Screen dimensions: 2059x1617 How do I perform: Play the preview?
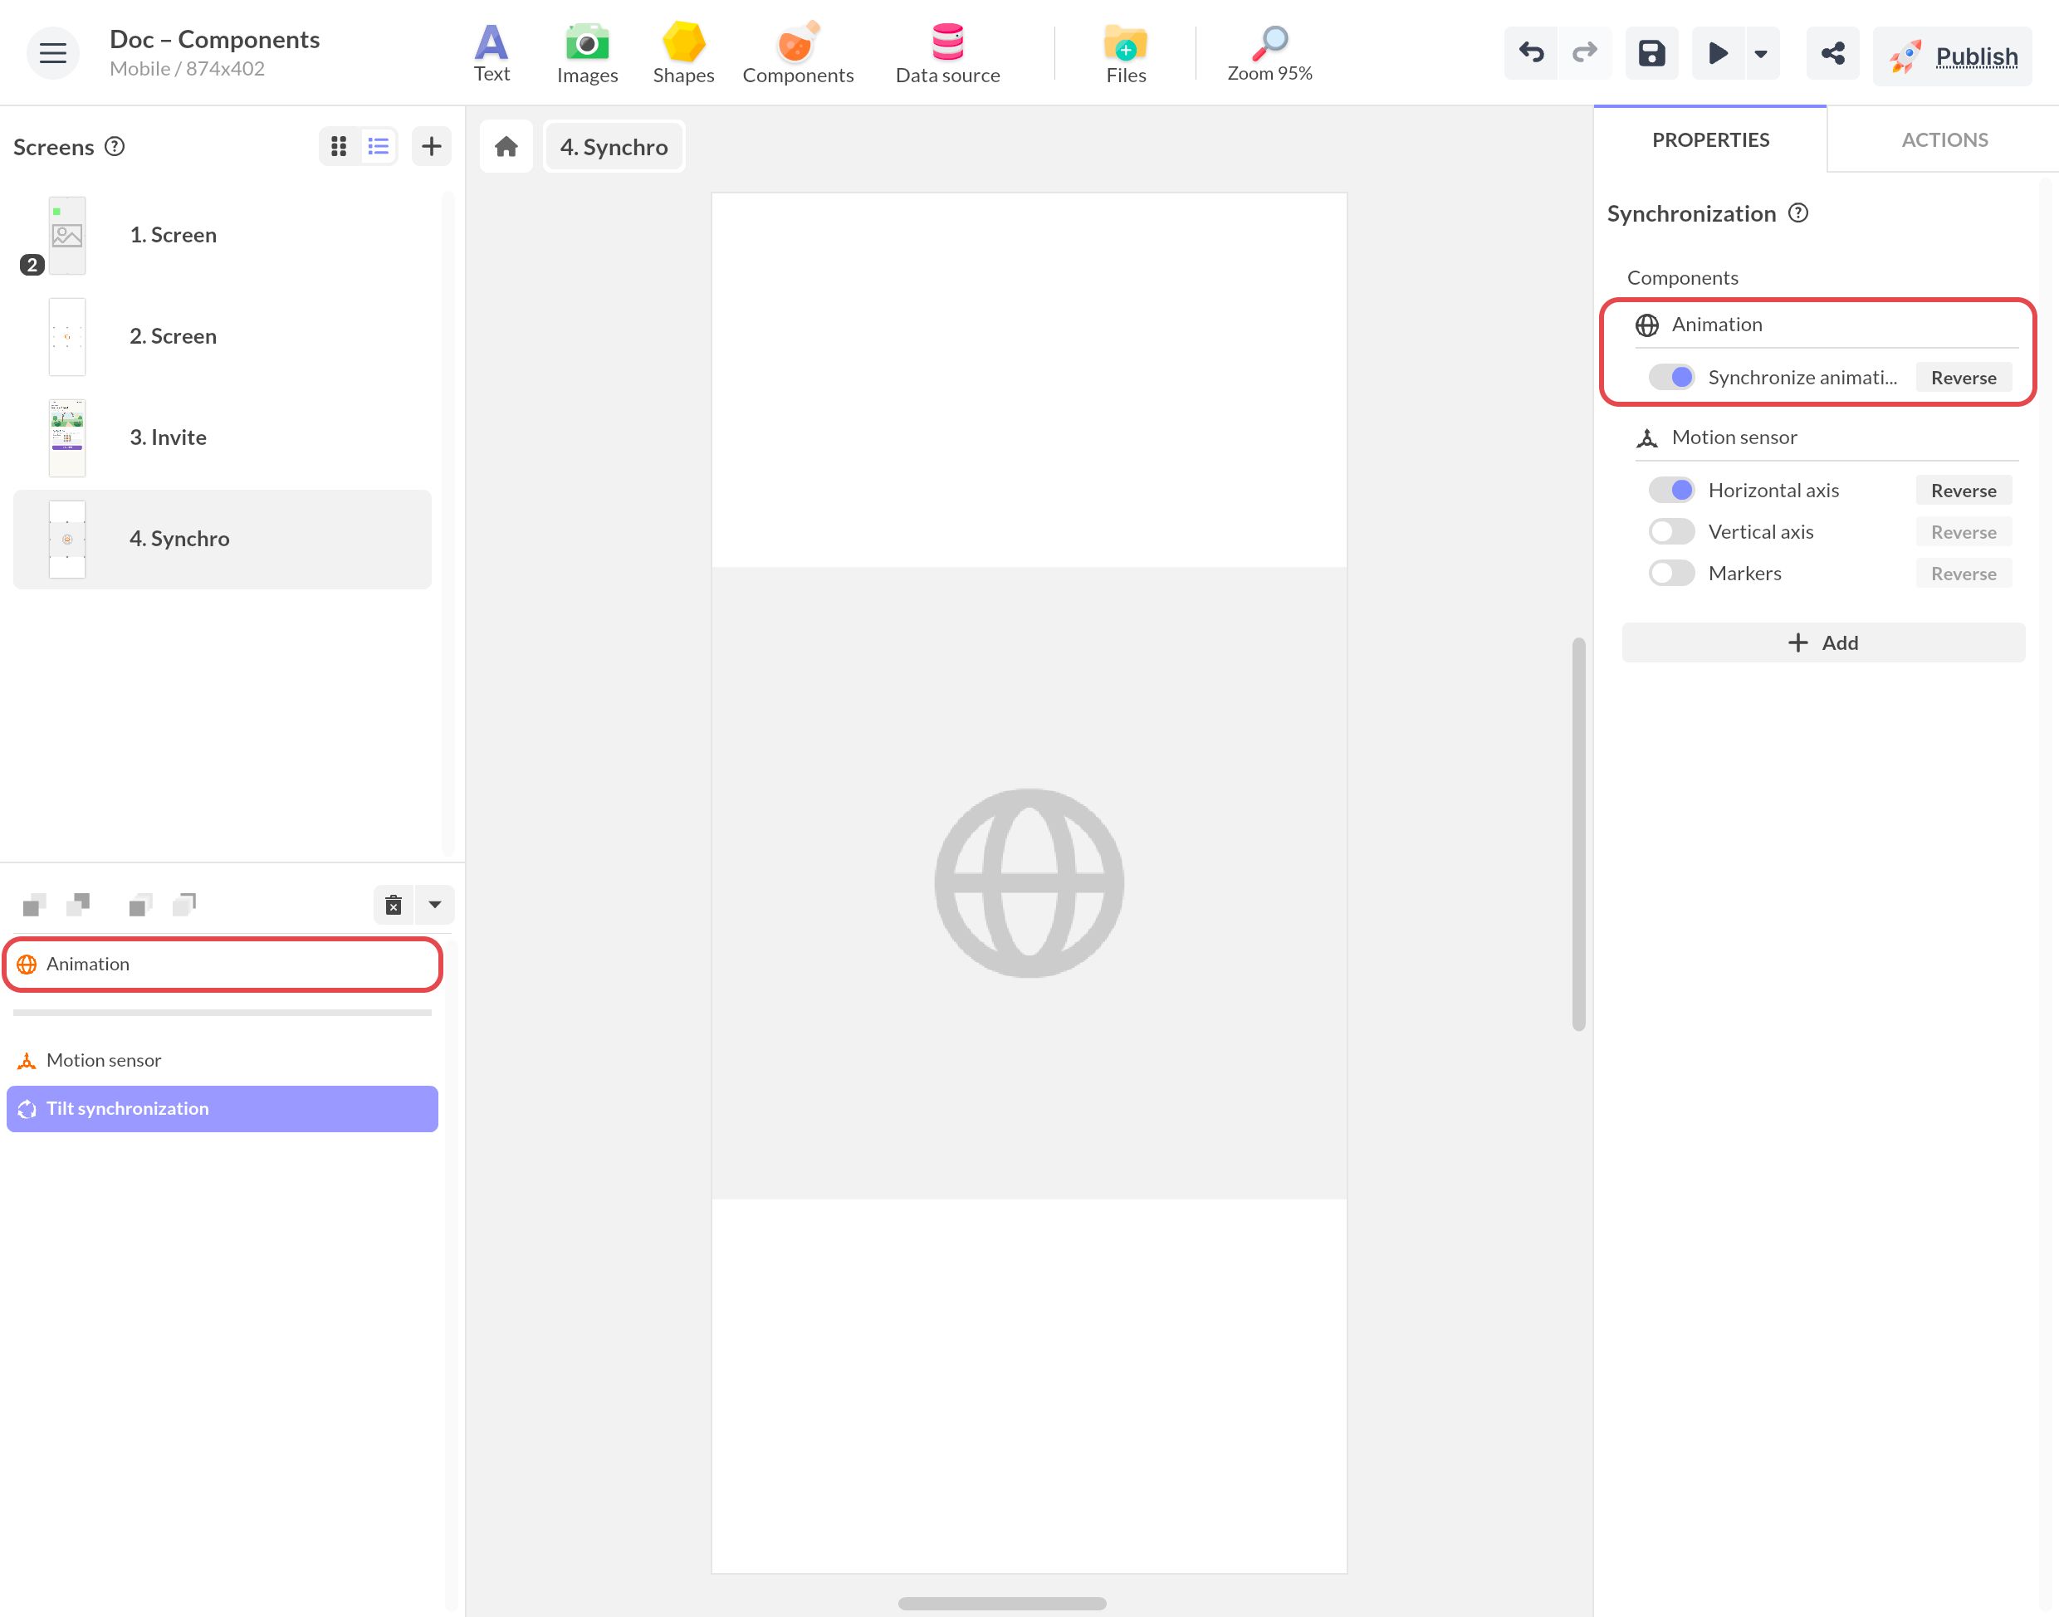[x=1717, y=53]
